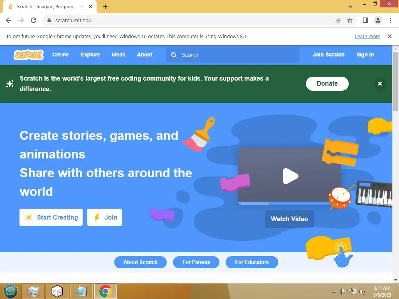The image size is (399, 299).
Task: Open the cube app icon on the taskbar
Action: [x=57, y=291]
